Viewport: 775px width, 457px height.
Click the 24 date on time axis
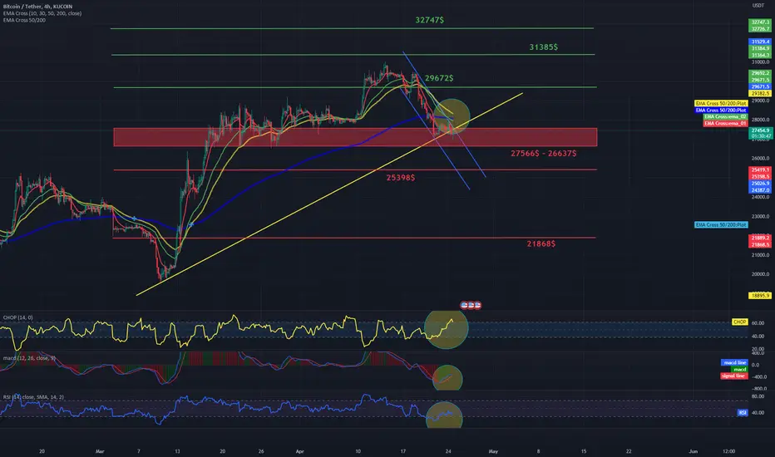[x=448, y=451]
